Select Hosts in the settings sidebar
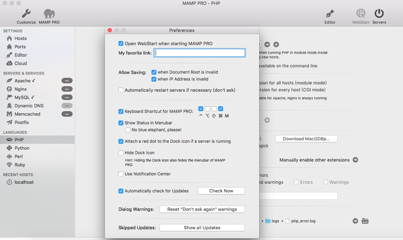 [20, 38]
